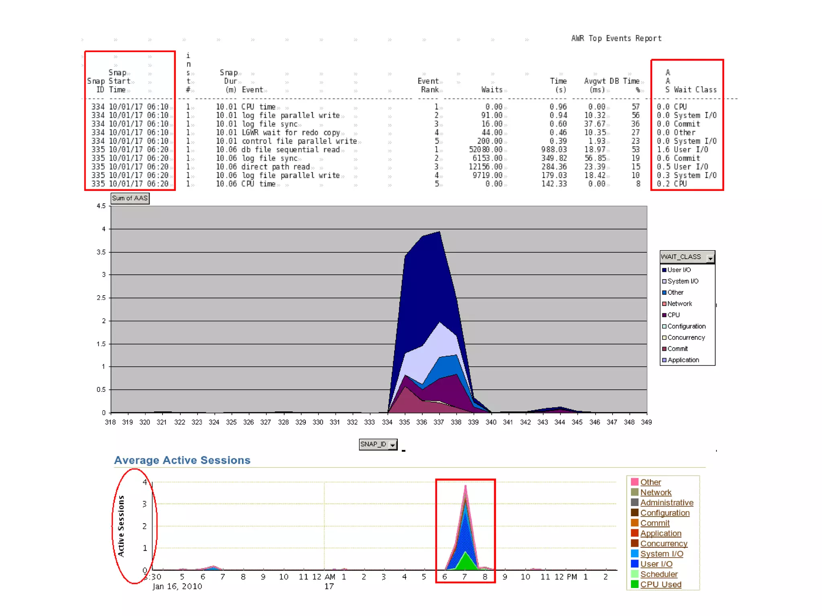Open the System I/O legend link
Screen dimensions: 822x616
pos(661,553)
